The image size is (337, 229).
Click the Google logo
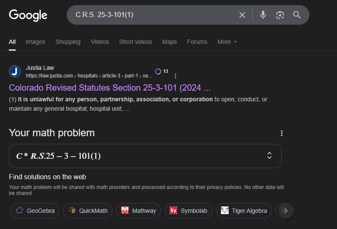click(28, 15)
